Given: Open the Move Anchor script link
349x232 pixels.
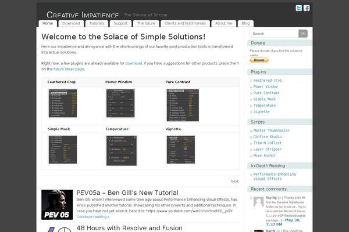Looking at the screenshot, I should pyautogui.click(x=265, y=155).
